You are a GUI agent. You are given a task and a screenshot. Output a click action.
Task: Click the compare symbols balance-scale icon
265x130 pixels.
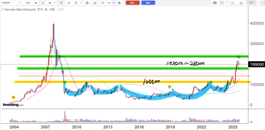103,3
